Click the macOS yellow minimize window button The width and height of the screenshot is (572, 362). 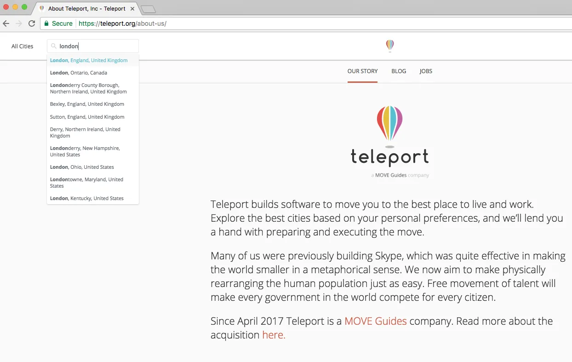(x=15, y=7)
